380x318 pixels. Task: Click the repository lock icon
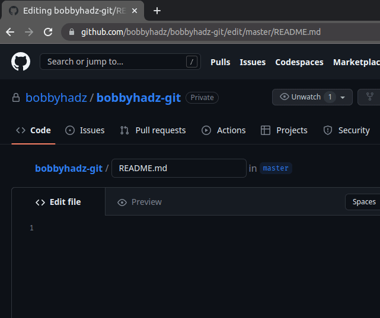[x=16, y=98]
